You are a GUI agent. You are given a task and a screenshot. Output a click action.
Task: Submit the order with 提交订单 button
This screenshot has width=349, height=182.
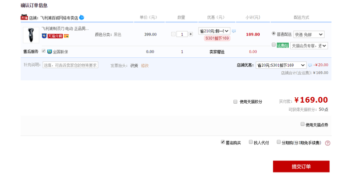tap(301, 167)
